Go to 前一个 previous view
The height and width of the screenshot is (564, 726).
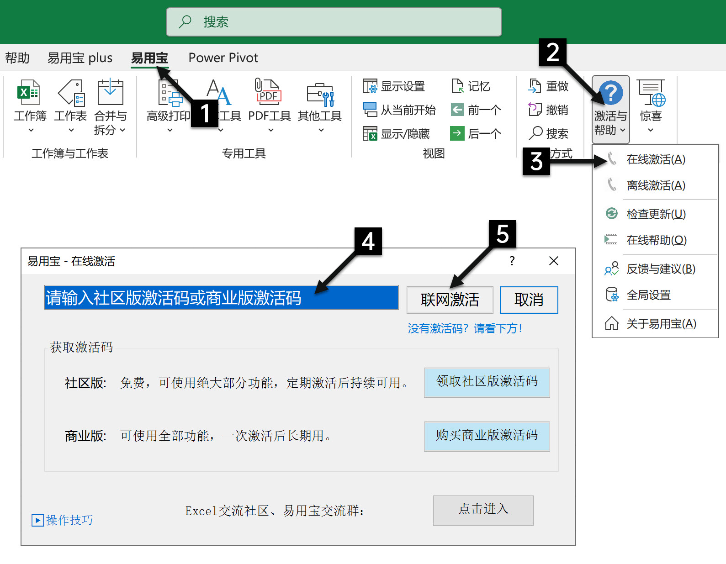457,110
